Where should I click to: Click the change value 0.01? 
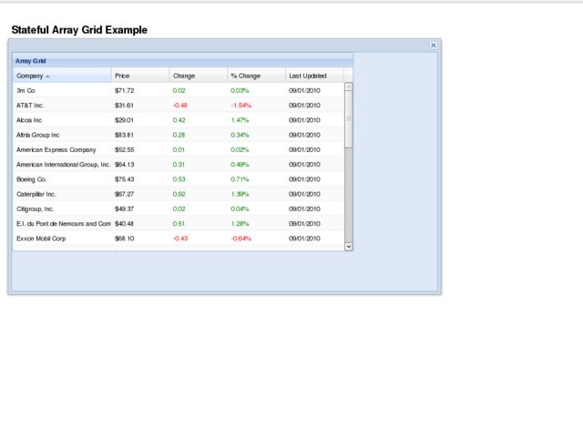coord(179,149)
